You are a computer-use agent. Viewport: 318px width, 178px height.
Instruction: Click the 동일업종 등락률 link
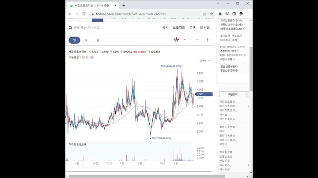(x=229, y=70)
